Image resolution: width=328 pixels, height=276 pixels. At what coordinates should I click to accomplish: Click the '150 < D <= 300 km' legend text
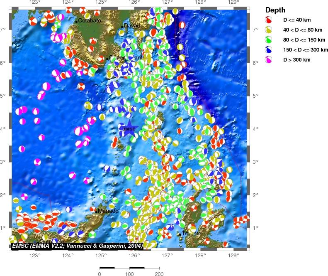click(306, 50)
